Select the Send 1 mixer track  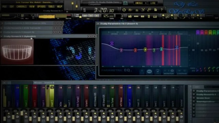point(147,96)
